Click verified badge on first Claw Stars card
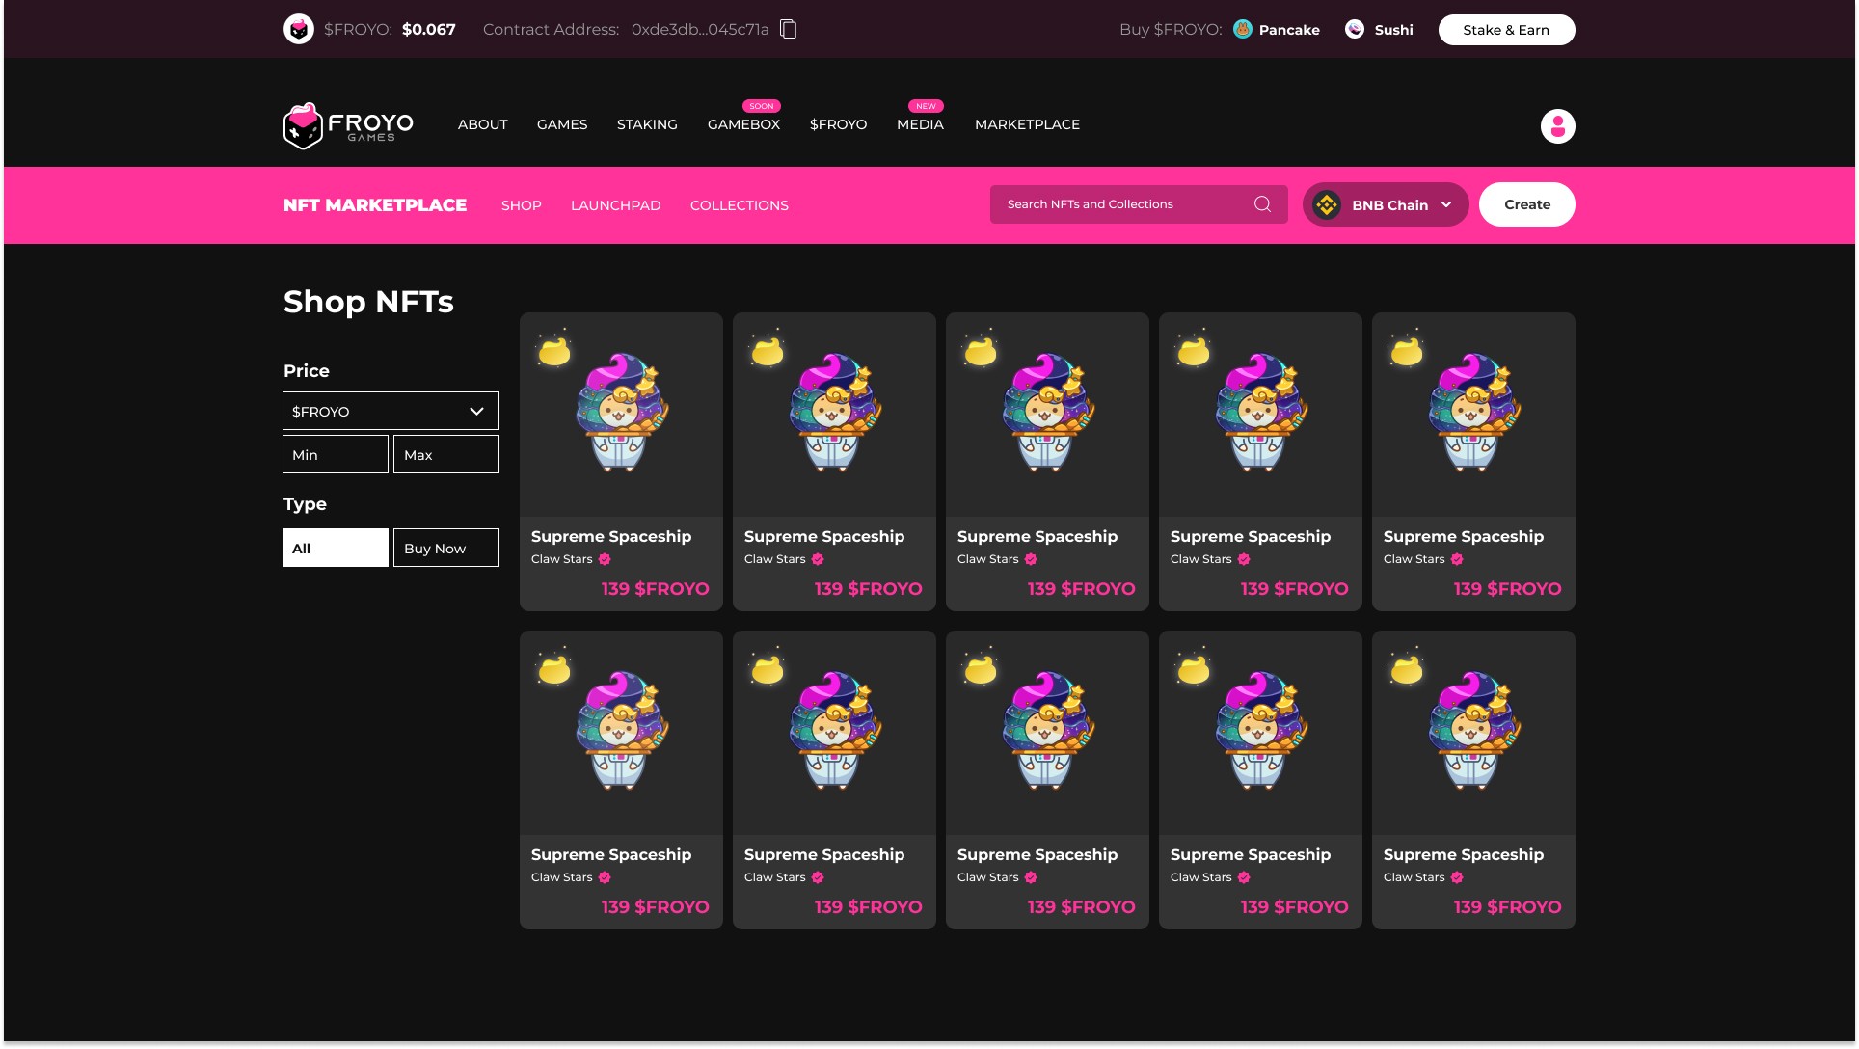The height and width of the screenshot is (1049, 1859). [605, 559]
